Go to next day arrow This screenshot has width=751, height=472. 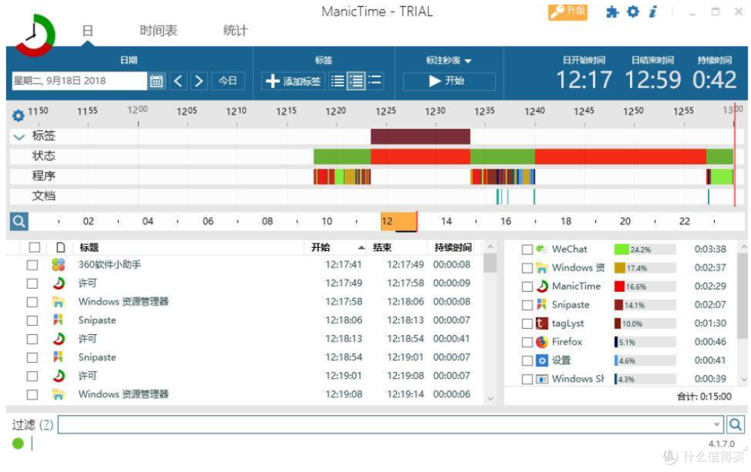click(x=199, y=81)
